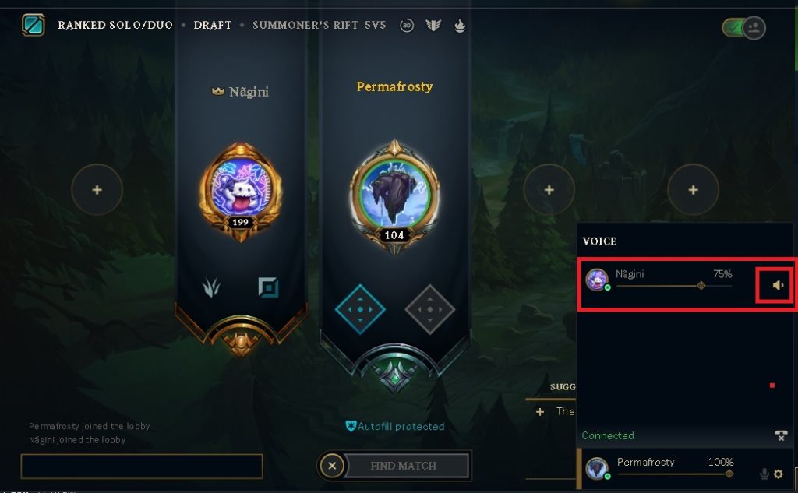798x493 pixels.
Task: Click the ranked queue mode icon
Action: (x=33, y=25)
